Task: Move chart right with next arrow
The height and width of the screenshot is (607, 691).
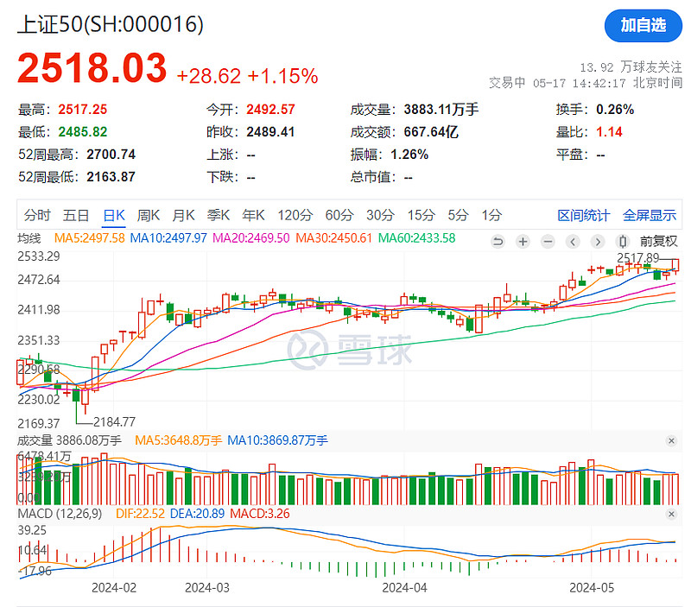Action: coord(598,242)
